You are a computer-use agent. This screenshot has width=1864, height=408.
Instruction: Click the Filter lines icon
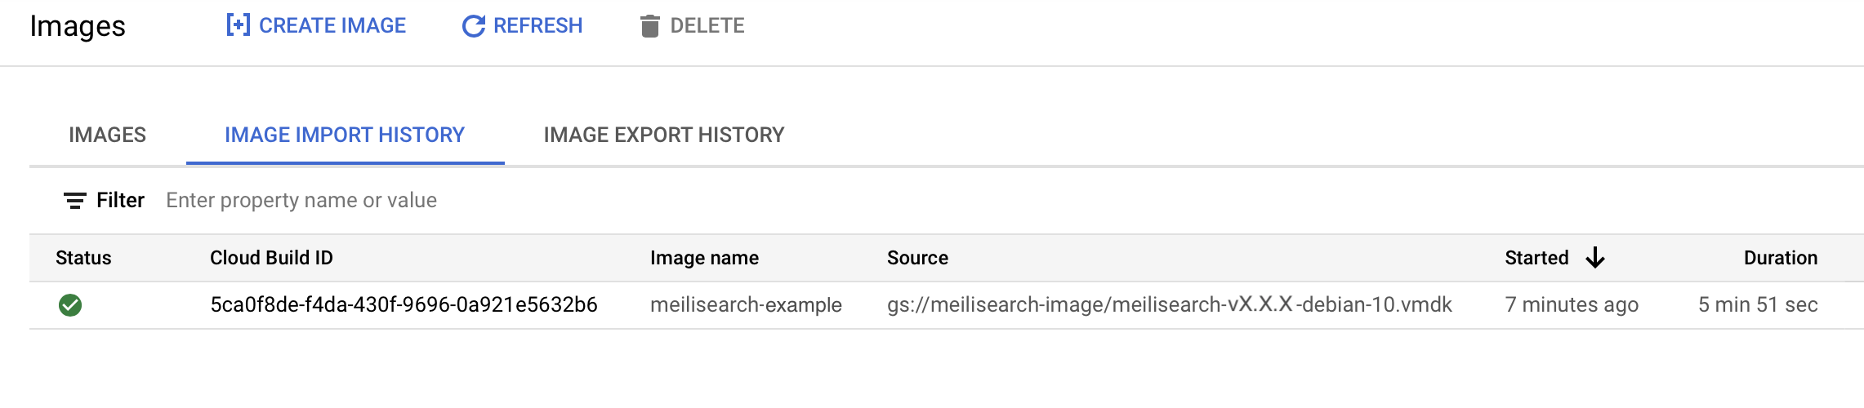point(75,201)
